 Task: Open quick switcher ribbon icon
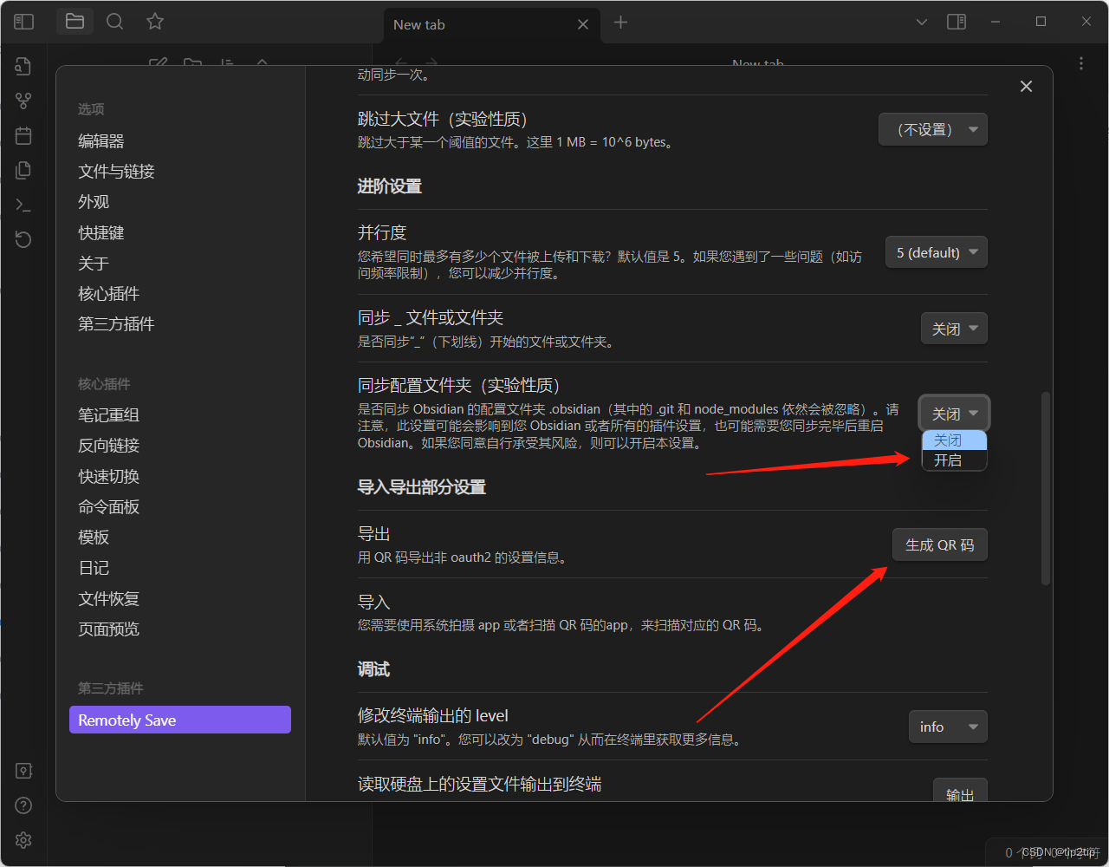(x=23, y=67)
